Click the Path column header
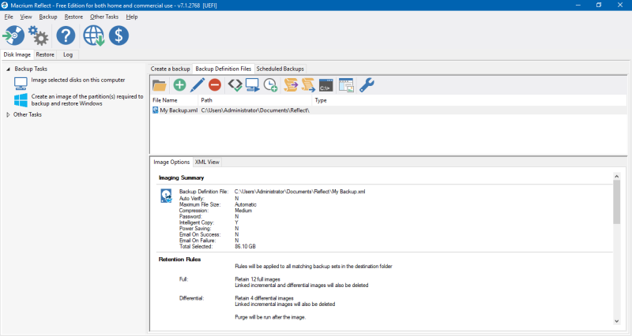The width and height of the screenshot is (632, 336). pyautogui.click(x=207, y=100)
